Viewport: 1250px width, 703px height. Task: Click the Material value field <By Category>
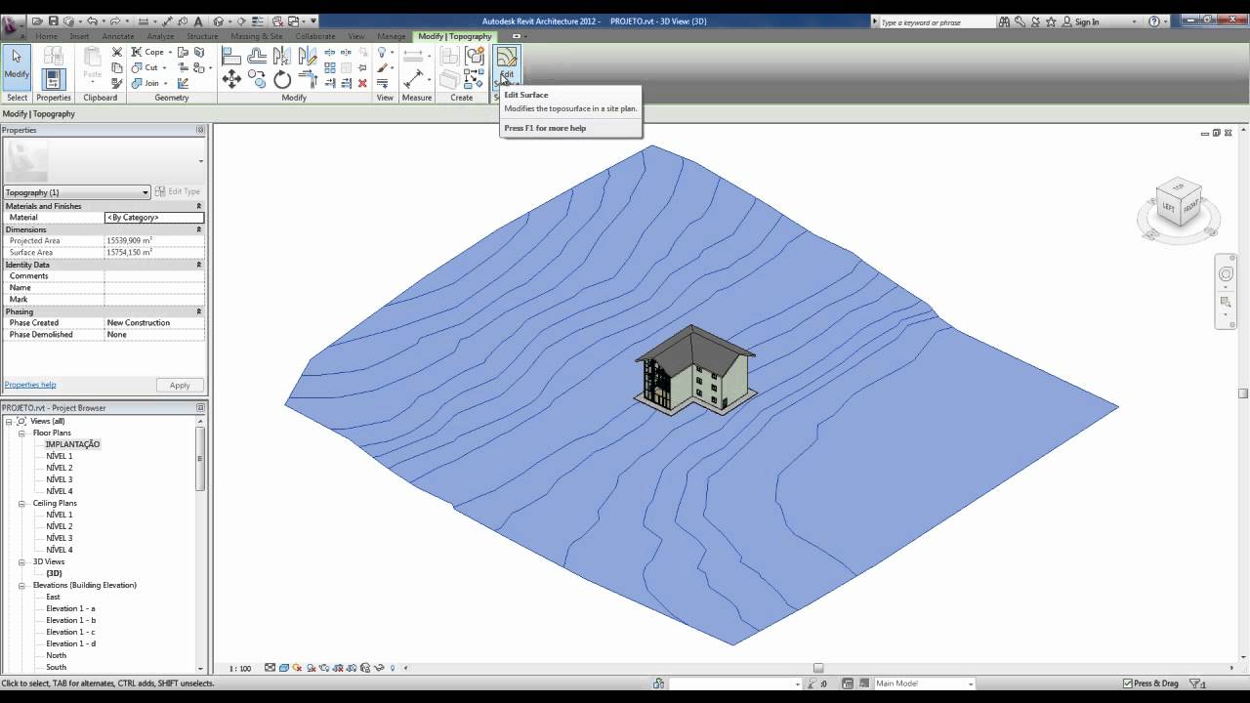[x=154, y=218]
